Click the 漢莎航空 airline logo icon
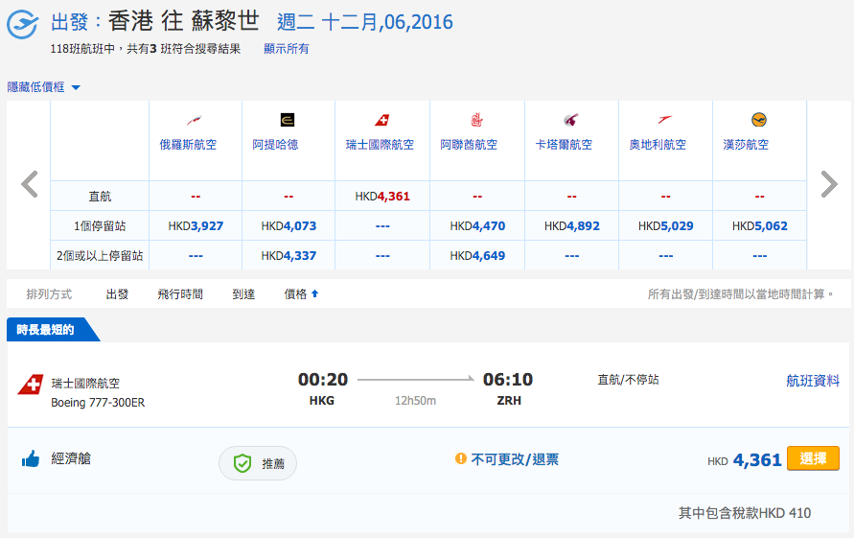The height and width of the screenshot is (538, 854). 759,120
